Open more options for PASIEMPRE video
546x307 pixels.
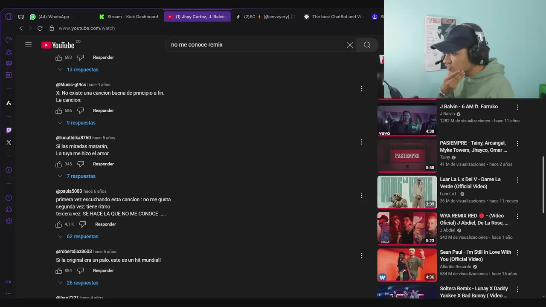[x=517, y=144]
